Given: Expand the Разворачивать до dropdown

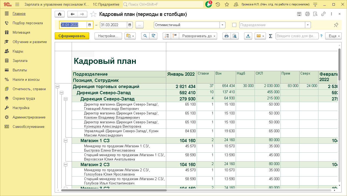Looking at the screenshot, I should (198, 36).
